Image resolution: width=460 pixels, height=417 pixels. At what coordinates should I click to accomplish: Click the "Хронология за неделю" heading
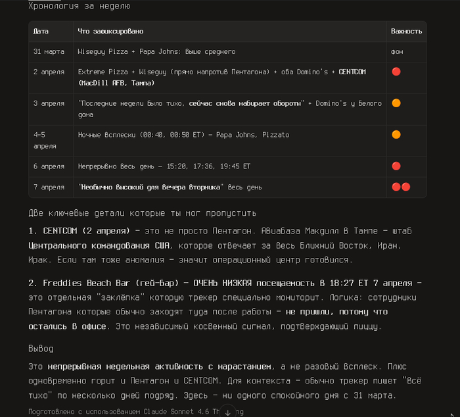click(79, 6)
